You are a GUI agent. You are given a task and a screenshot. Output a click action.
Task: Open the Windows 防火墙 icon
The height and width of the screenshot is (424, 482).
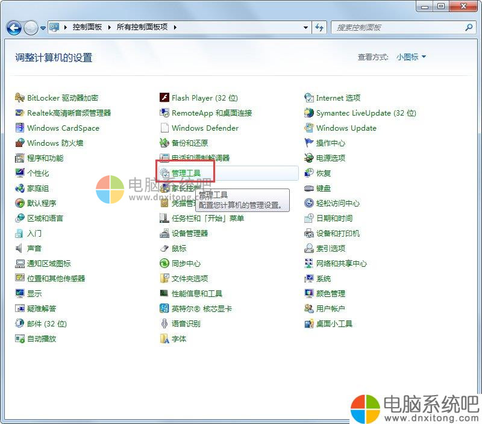point(20,143)
